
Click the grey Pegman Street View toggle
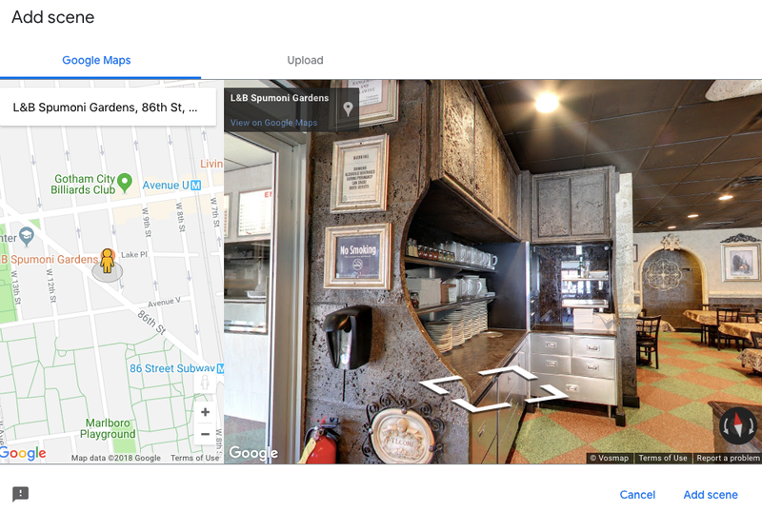[205, 383]
